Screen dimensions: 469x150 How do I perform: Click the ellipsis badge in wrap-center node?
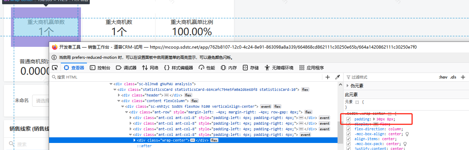(x=193, y=140)
